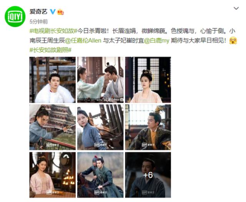Image resolution: width=246 pixels, height=202 pixels.
Task: Open photo of smiling woman in pink dress
Action: click(52, 175)
